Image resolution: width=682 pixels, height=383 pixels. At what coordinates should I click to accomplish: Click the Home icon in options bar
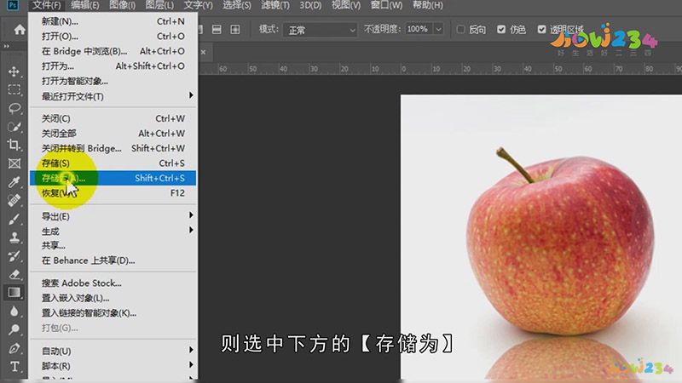pyautogui.click(x=20, y=30)
